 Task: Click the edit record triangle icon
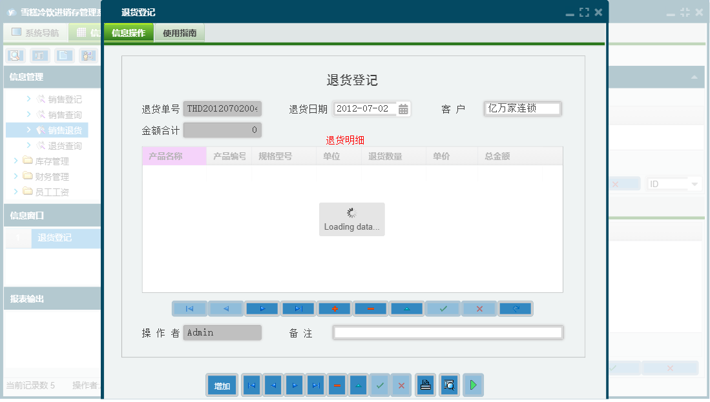click(x=406, y=308)
